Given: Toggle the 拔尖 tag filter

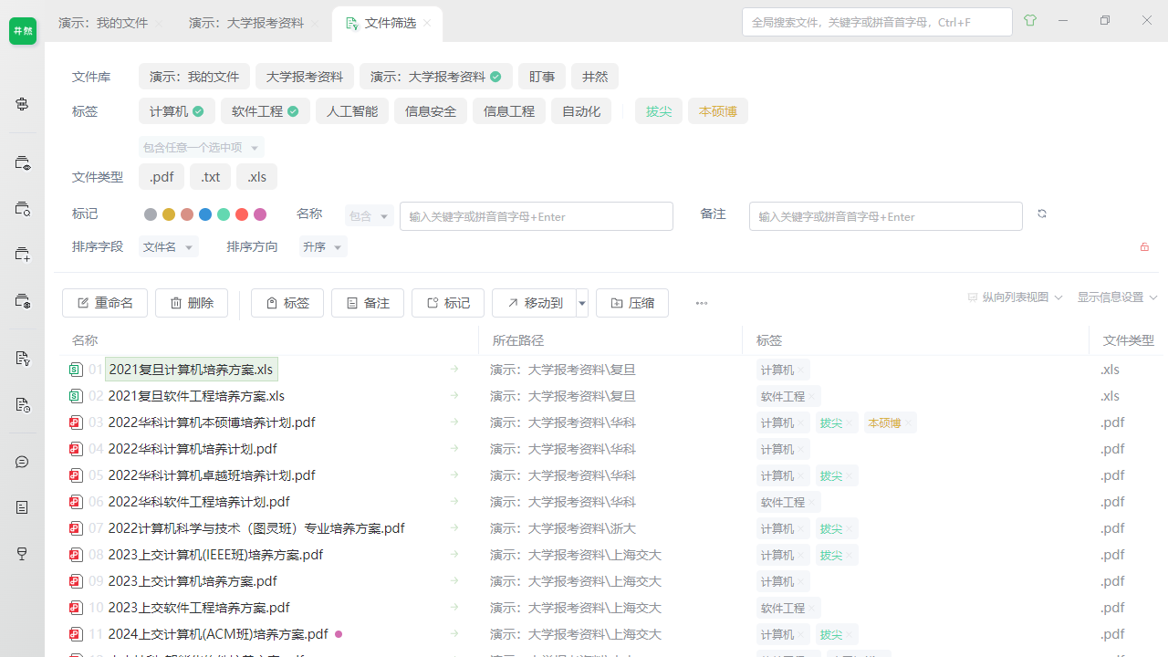Looking at the screenshot, I should 658,110.
